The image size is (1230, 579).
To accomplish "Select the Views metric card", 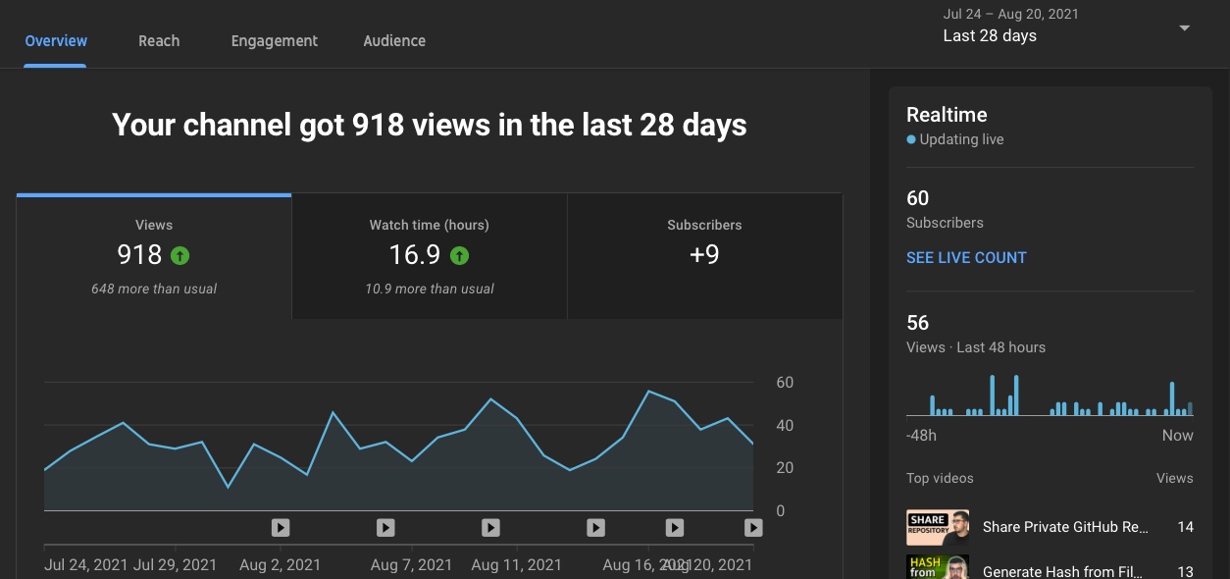I will coord(154,256).
